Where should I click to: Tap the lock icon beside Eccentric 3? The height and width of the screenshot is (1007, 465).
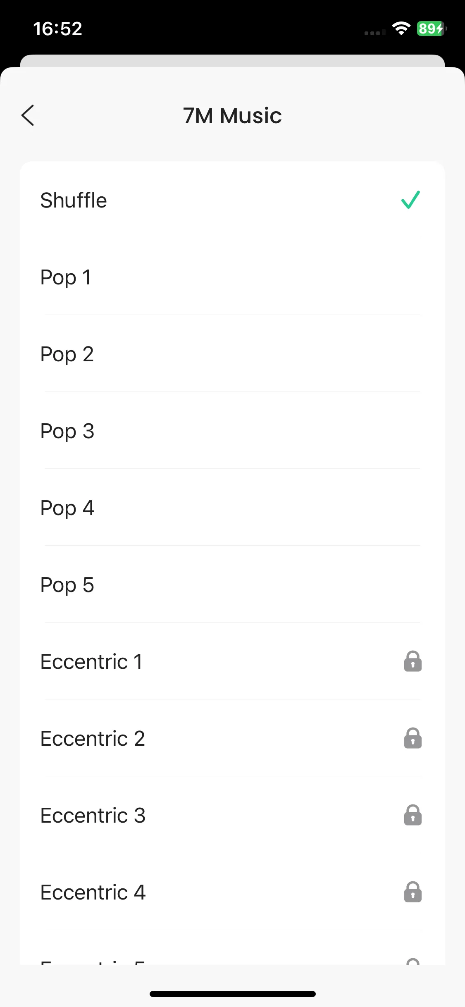click(413, 815)
